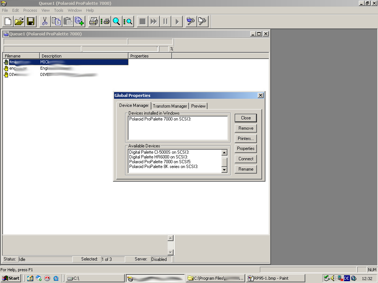Image resolution: width=378 pixels, height=283 pixels.
Task: Open the Help menu
Action: pos(90,10)
